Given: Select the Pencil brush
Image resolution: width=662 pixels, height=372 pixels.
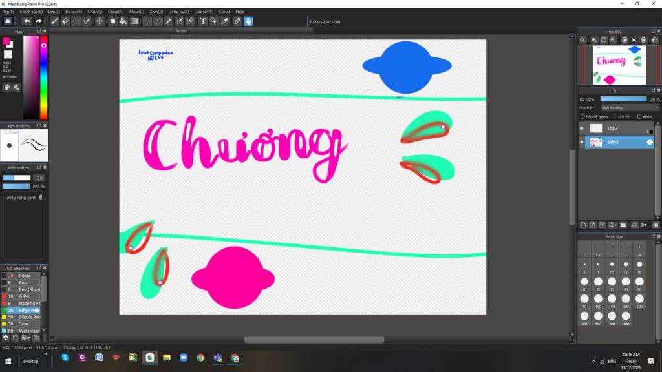Looking at the screenshot, I should [x=21, y=276].
